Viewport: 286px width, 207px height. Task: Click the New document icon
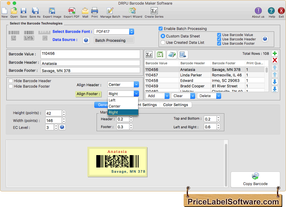click(5, 11)
